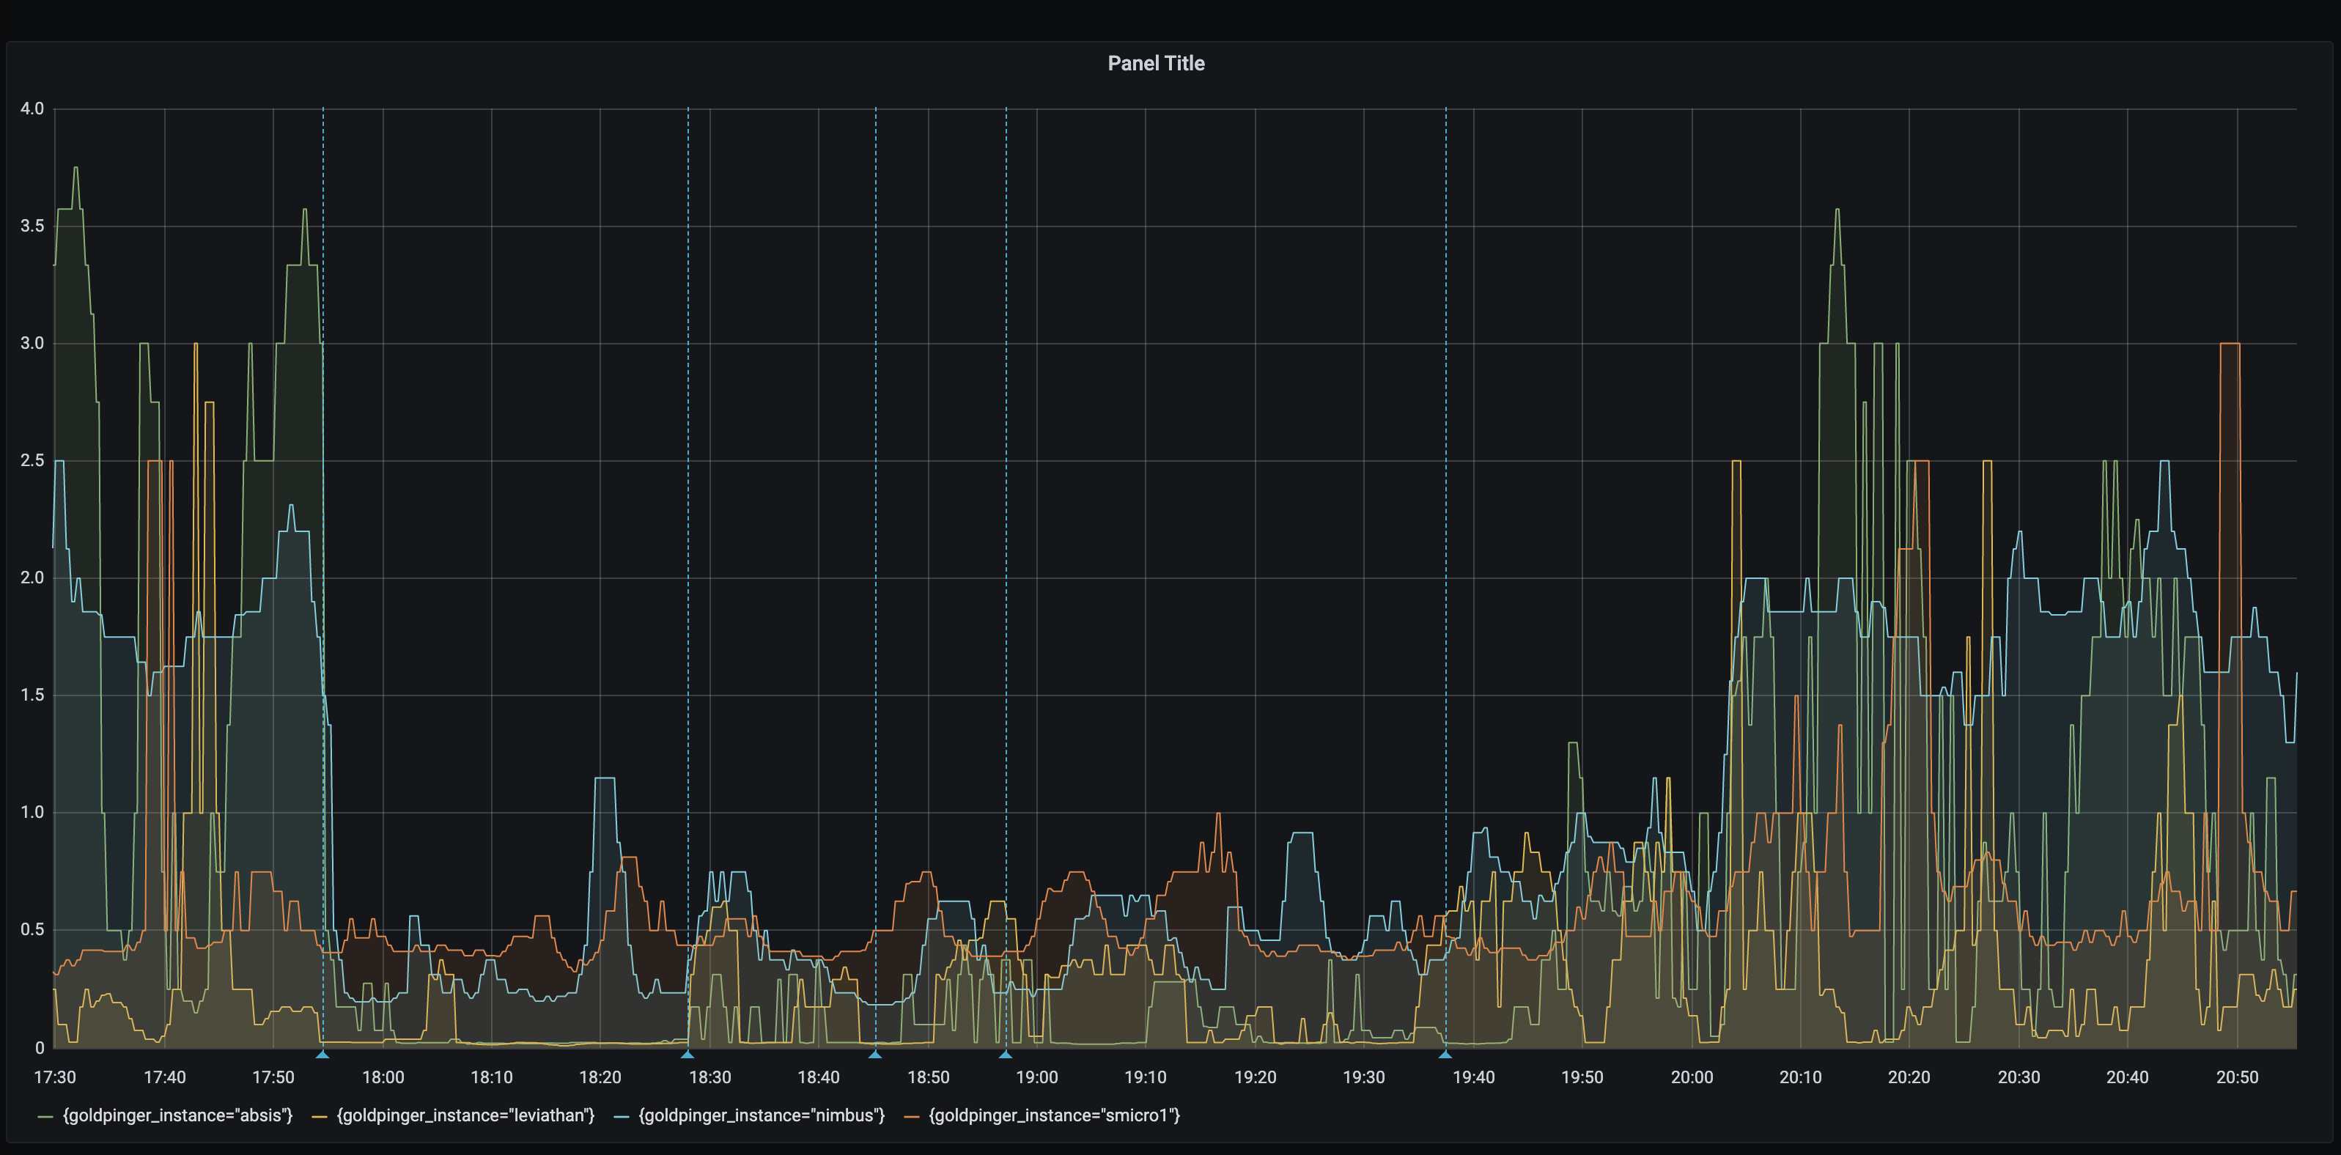2341x1155 pixels.
Task: Click the 20:00 time axis label
Action: 1691,1077
